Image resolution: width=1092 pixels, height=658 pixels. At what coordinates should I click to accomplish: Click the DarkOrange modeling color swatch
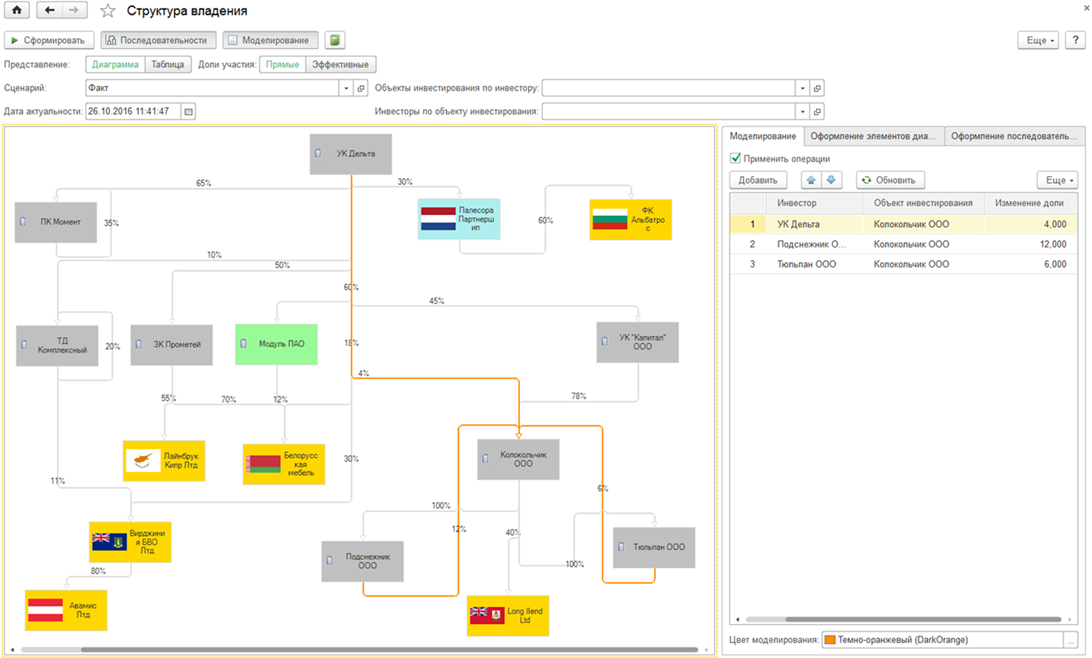click(x=829, y=640)
